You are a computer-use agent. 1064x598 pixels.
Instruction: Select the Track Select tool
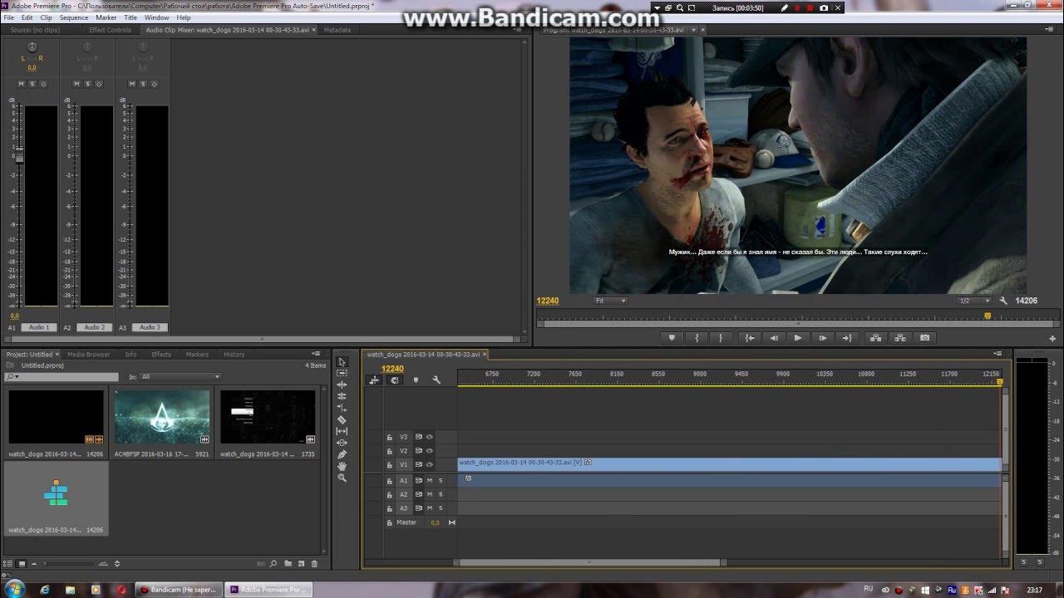(342, 374)
